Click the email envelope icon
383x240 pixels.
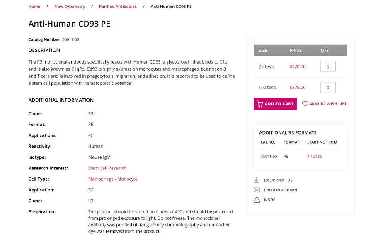coord(257,190)
